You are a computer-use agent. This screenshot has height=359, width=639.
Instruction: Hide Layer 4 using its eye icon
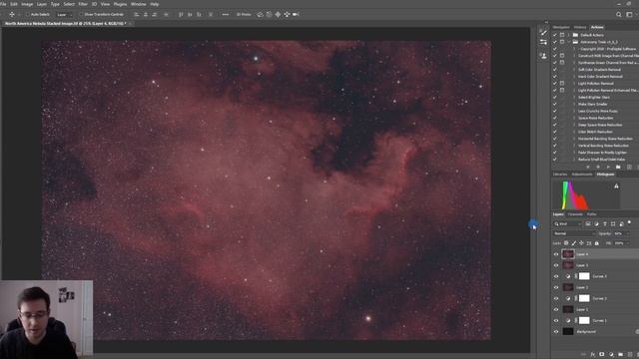tap(556, 254)
